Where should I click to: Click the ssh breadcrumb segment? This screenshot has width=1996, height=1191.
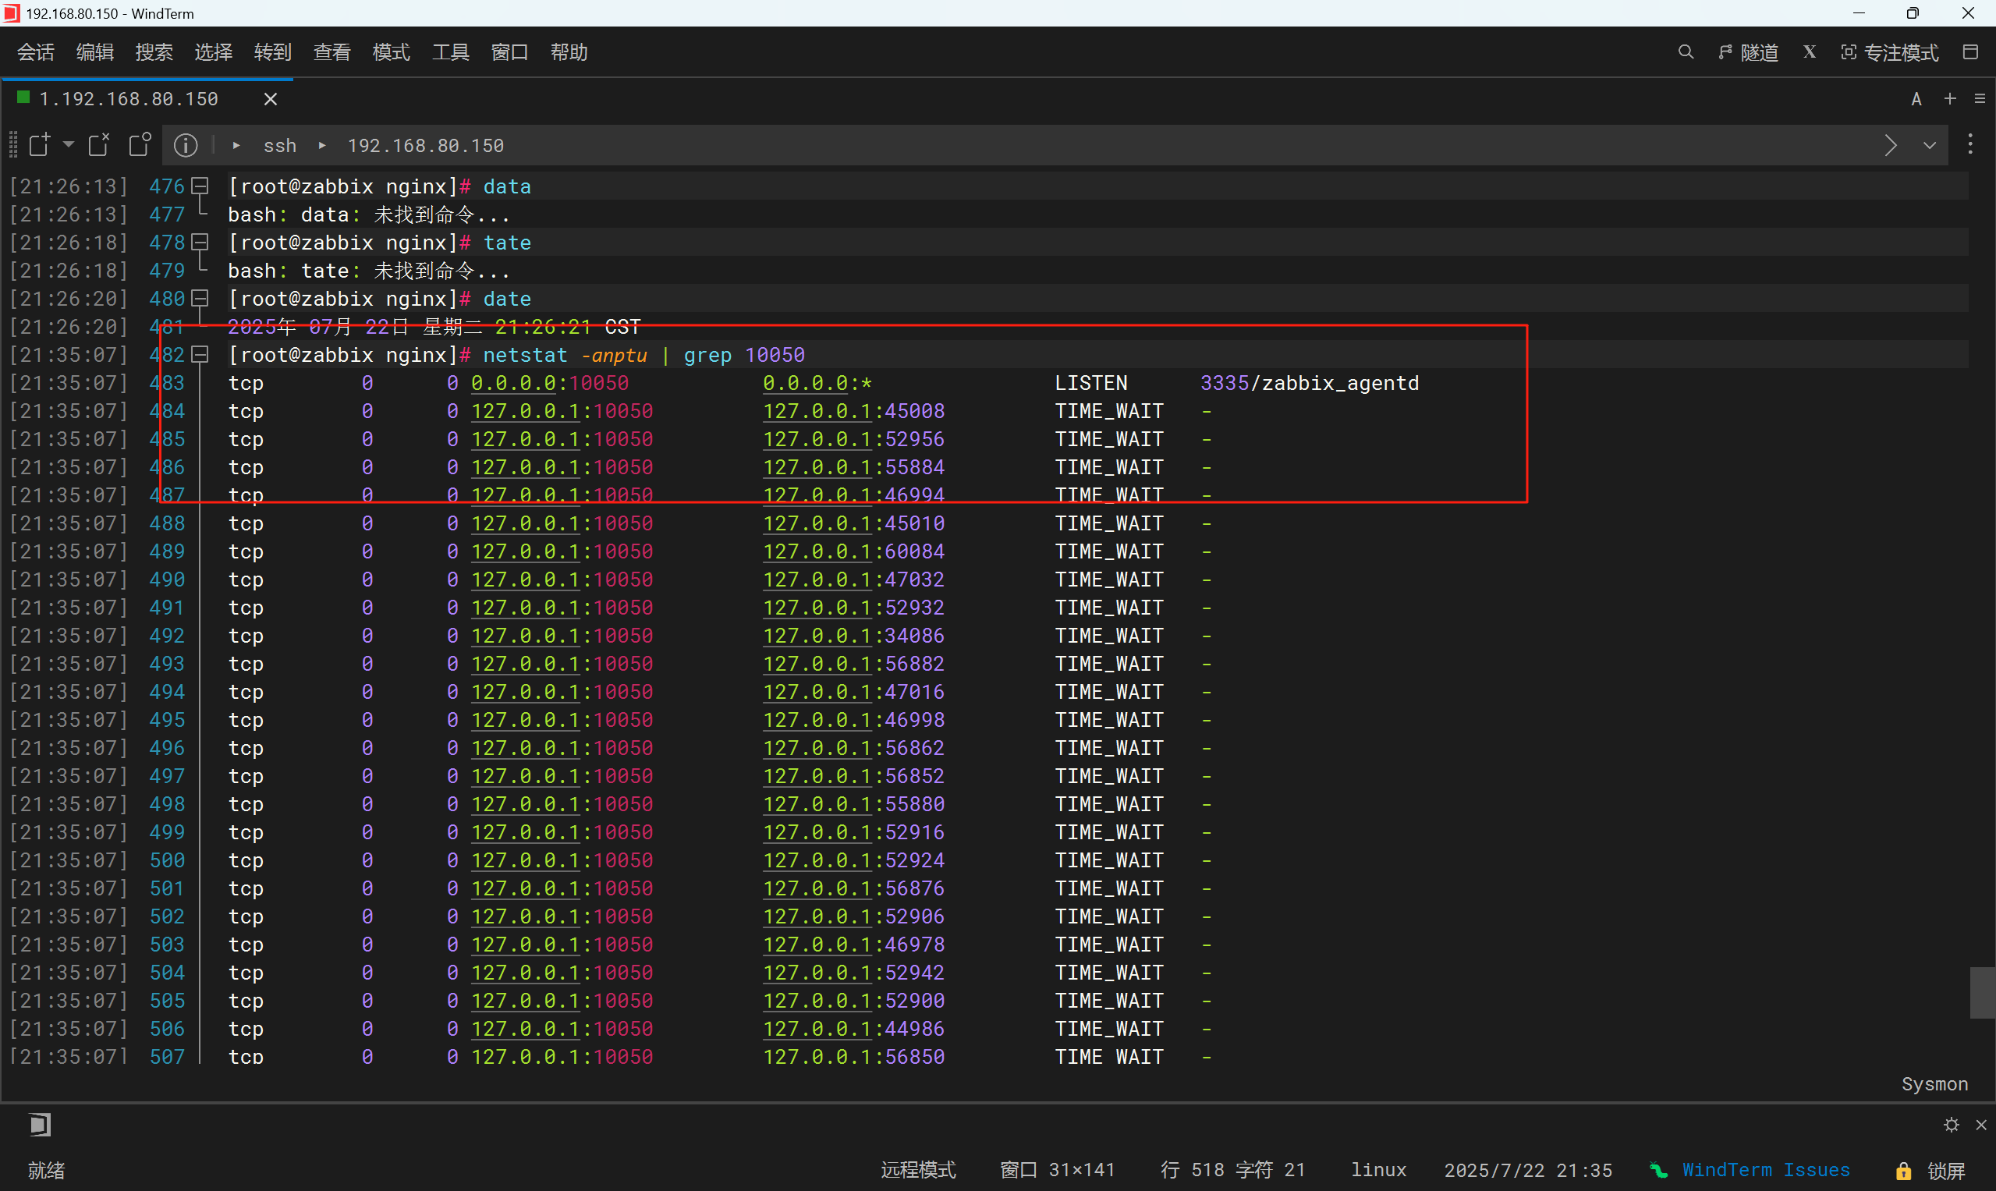click(280, 145)
